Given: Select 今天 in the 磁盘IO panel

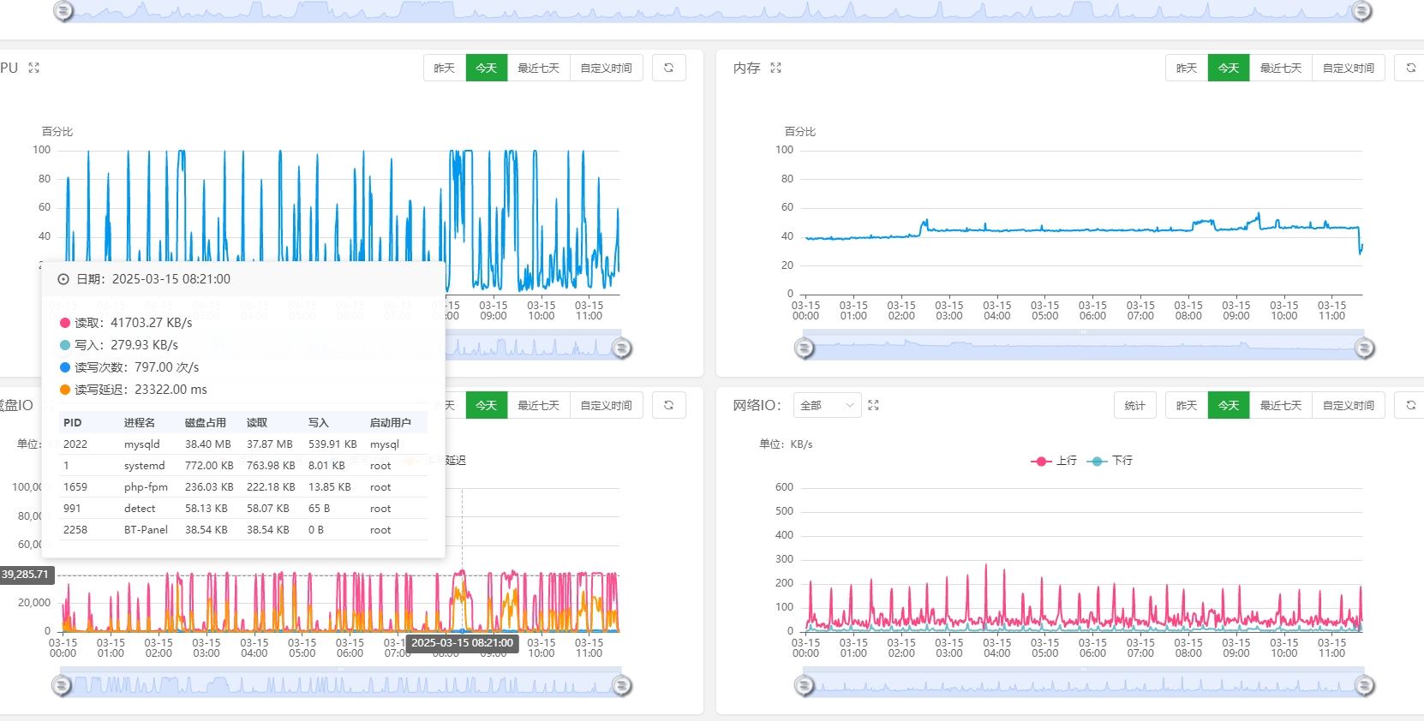Looking at the screenshot, I should click(x=487, y=405).
